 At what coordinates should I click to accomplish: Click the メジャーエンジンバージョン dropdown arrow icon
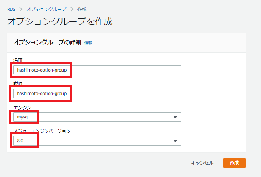pos(175,141)
